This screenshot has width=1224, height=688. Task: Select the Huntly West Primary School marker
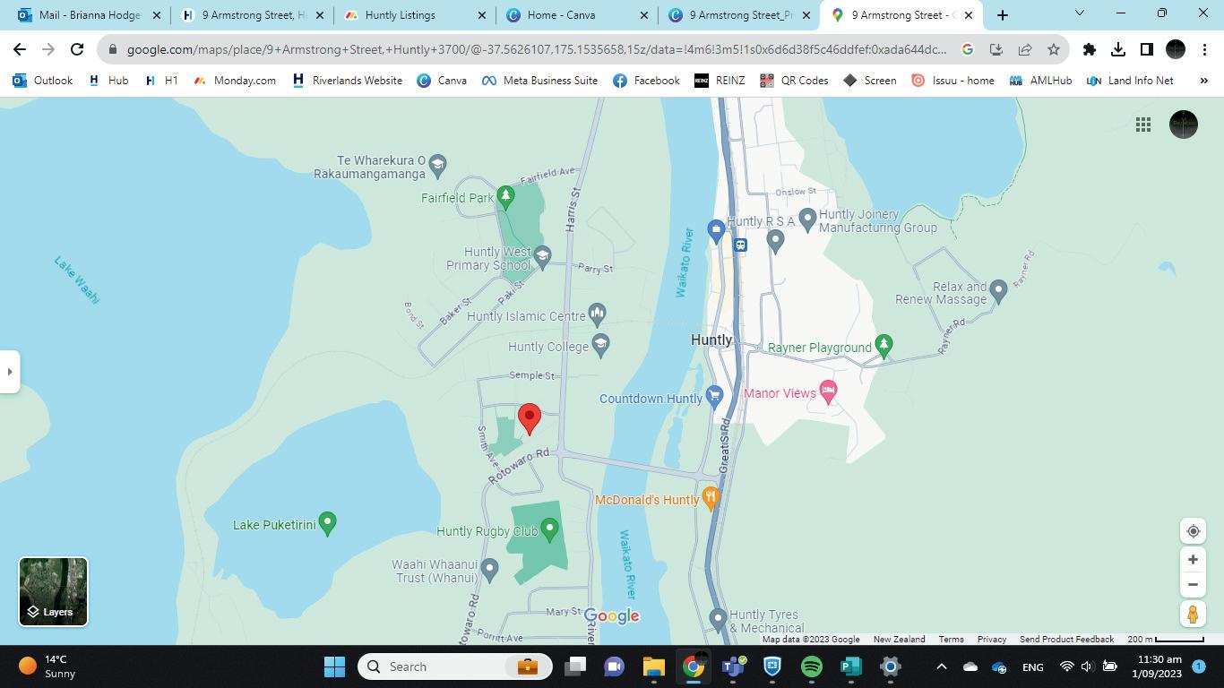pyautogui.click(x=541, y=258)
